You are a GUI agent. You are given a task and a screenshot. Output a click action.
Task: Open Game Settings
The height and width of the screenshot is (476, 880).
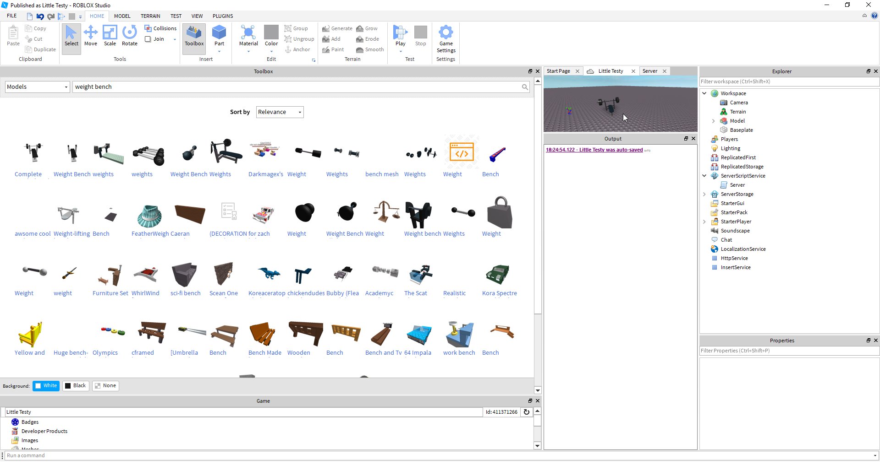[x=446, y=39]
